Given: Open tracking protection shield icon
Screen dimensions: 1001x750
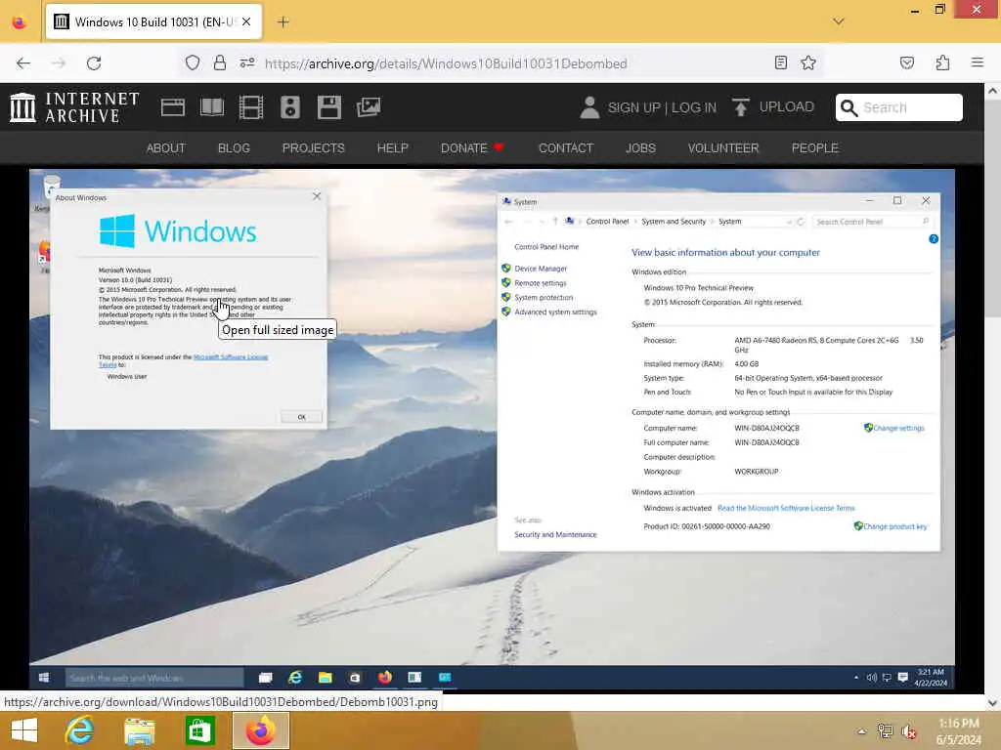Looking at the screenshot, I should click(x=193, y=63).
